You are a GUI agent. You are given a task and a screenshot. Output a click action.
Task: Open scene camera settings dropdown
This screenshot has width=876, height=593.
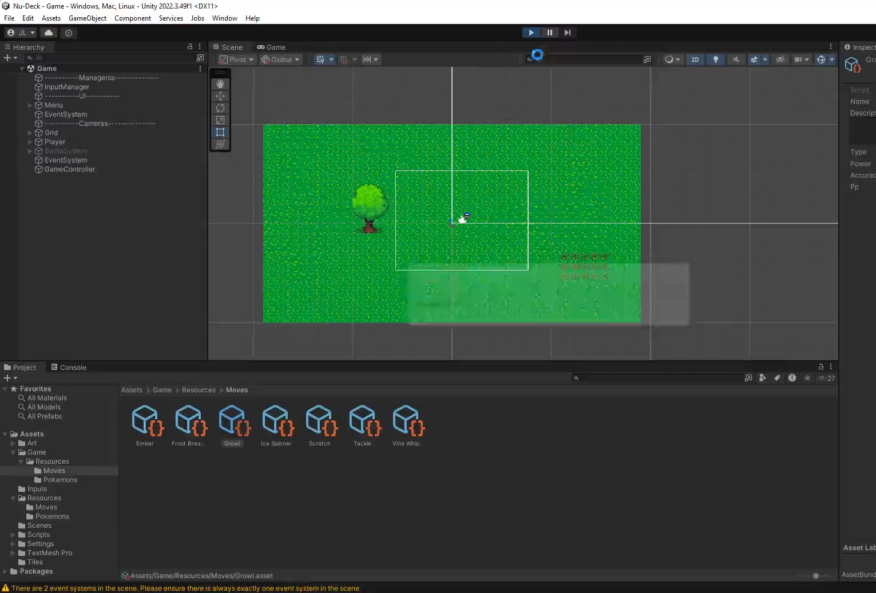(801, 59)
